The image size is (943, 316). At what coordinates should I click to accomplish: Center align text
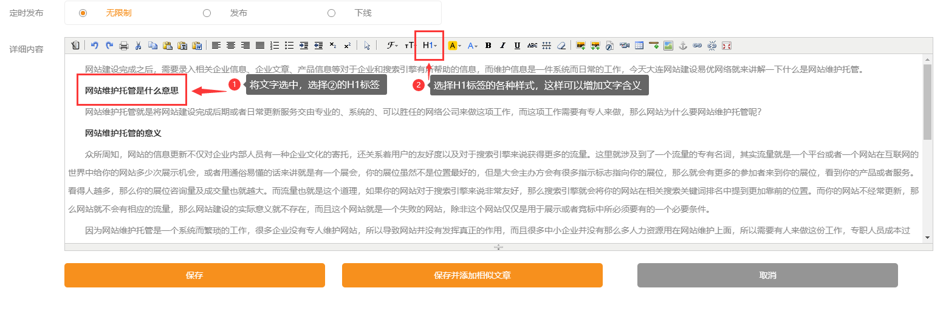(x=231, y=46)
